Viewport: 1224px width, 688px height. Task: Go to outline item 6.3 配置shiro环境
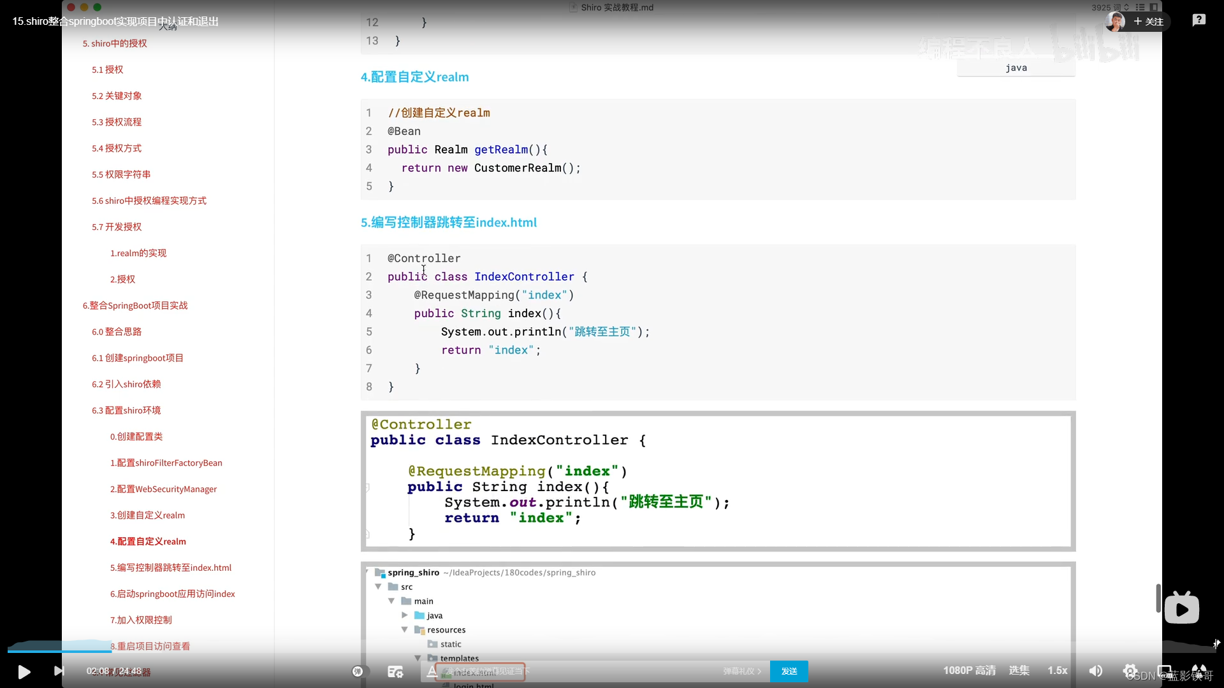coord(126,410)
